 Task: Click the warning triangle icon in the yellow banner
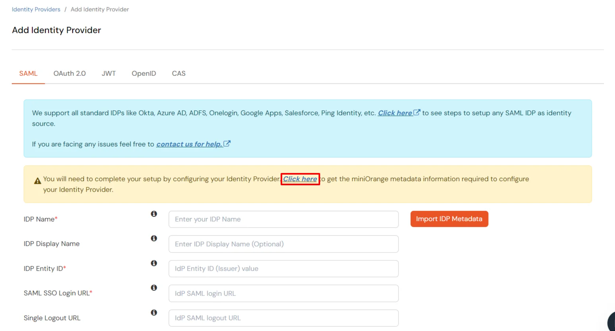(37, 180)
